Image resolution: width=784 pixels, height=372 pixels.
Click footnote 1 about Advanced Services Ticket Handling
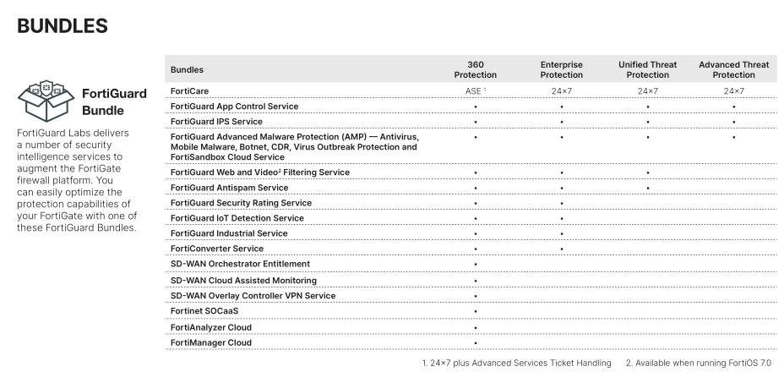pyautogui.click(x=516, y=363)
